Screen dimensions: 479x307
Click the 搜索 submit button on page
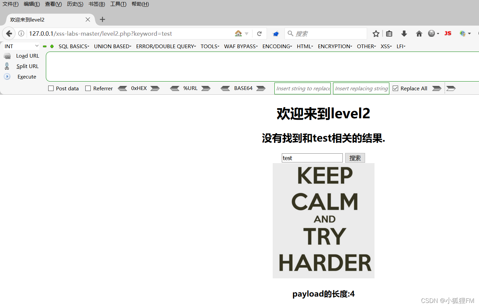click(355, 158)
